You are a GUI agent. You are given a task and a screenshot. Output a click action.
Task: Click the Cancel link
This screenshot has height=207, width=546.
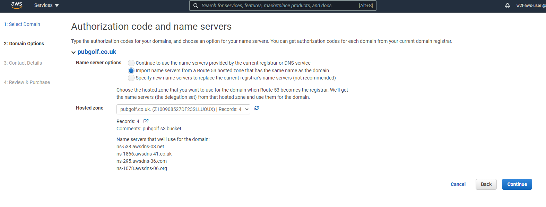tap(458, 184)
